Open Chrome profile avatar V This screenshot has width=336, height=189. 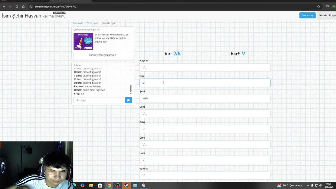[334, 7]
